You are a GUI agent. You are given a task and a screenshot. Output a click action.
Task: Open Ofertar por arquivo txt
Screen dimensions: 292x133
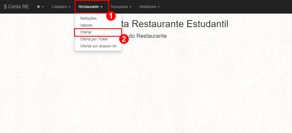[x=98, y=46]
